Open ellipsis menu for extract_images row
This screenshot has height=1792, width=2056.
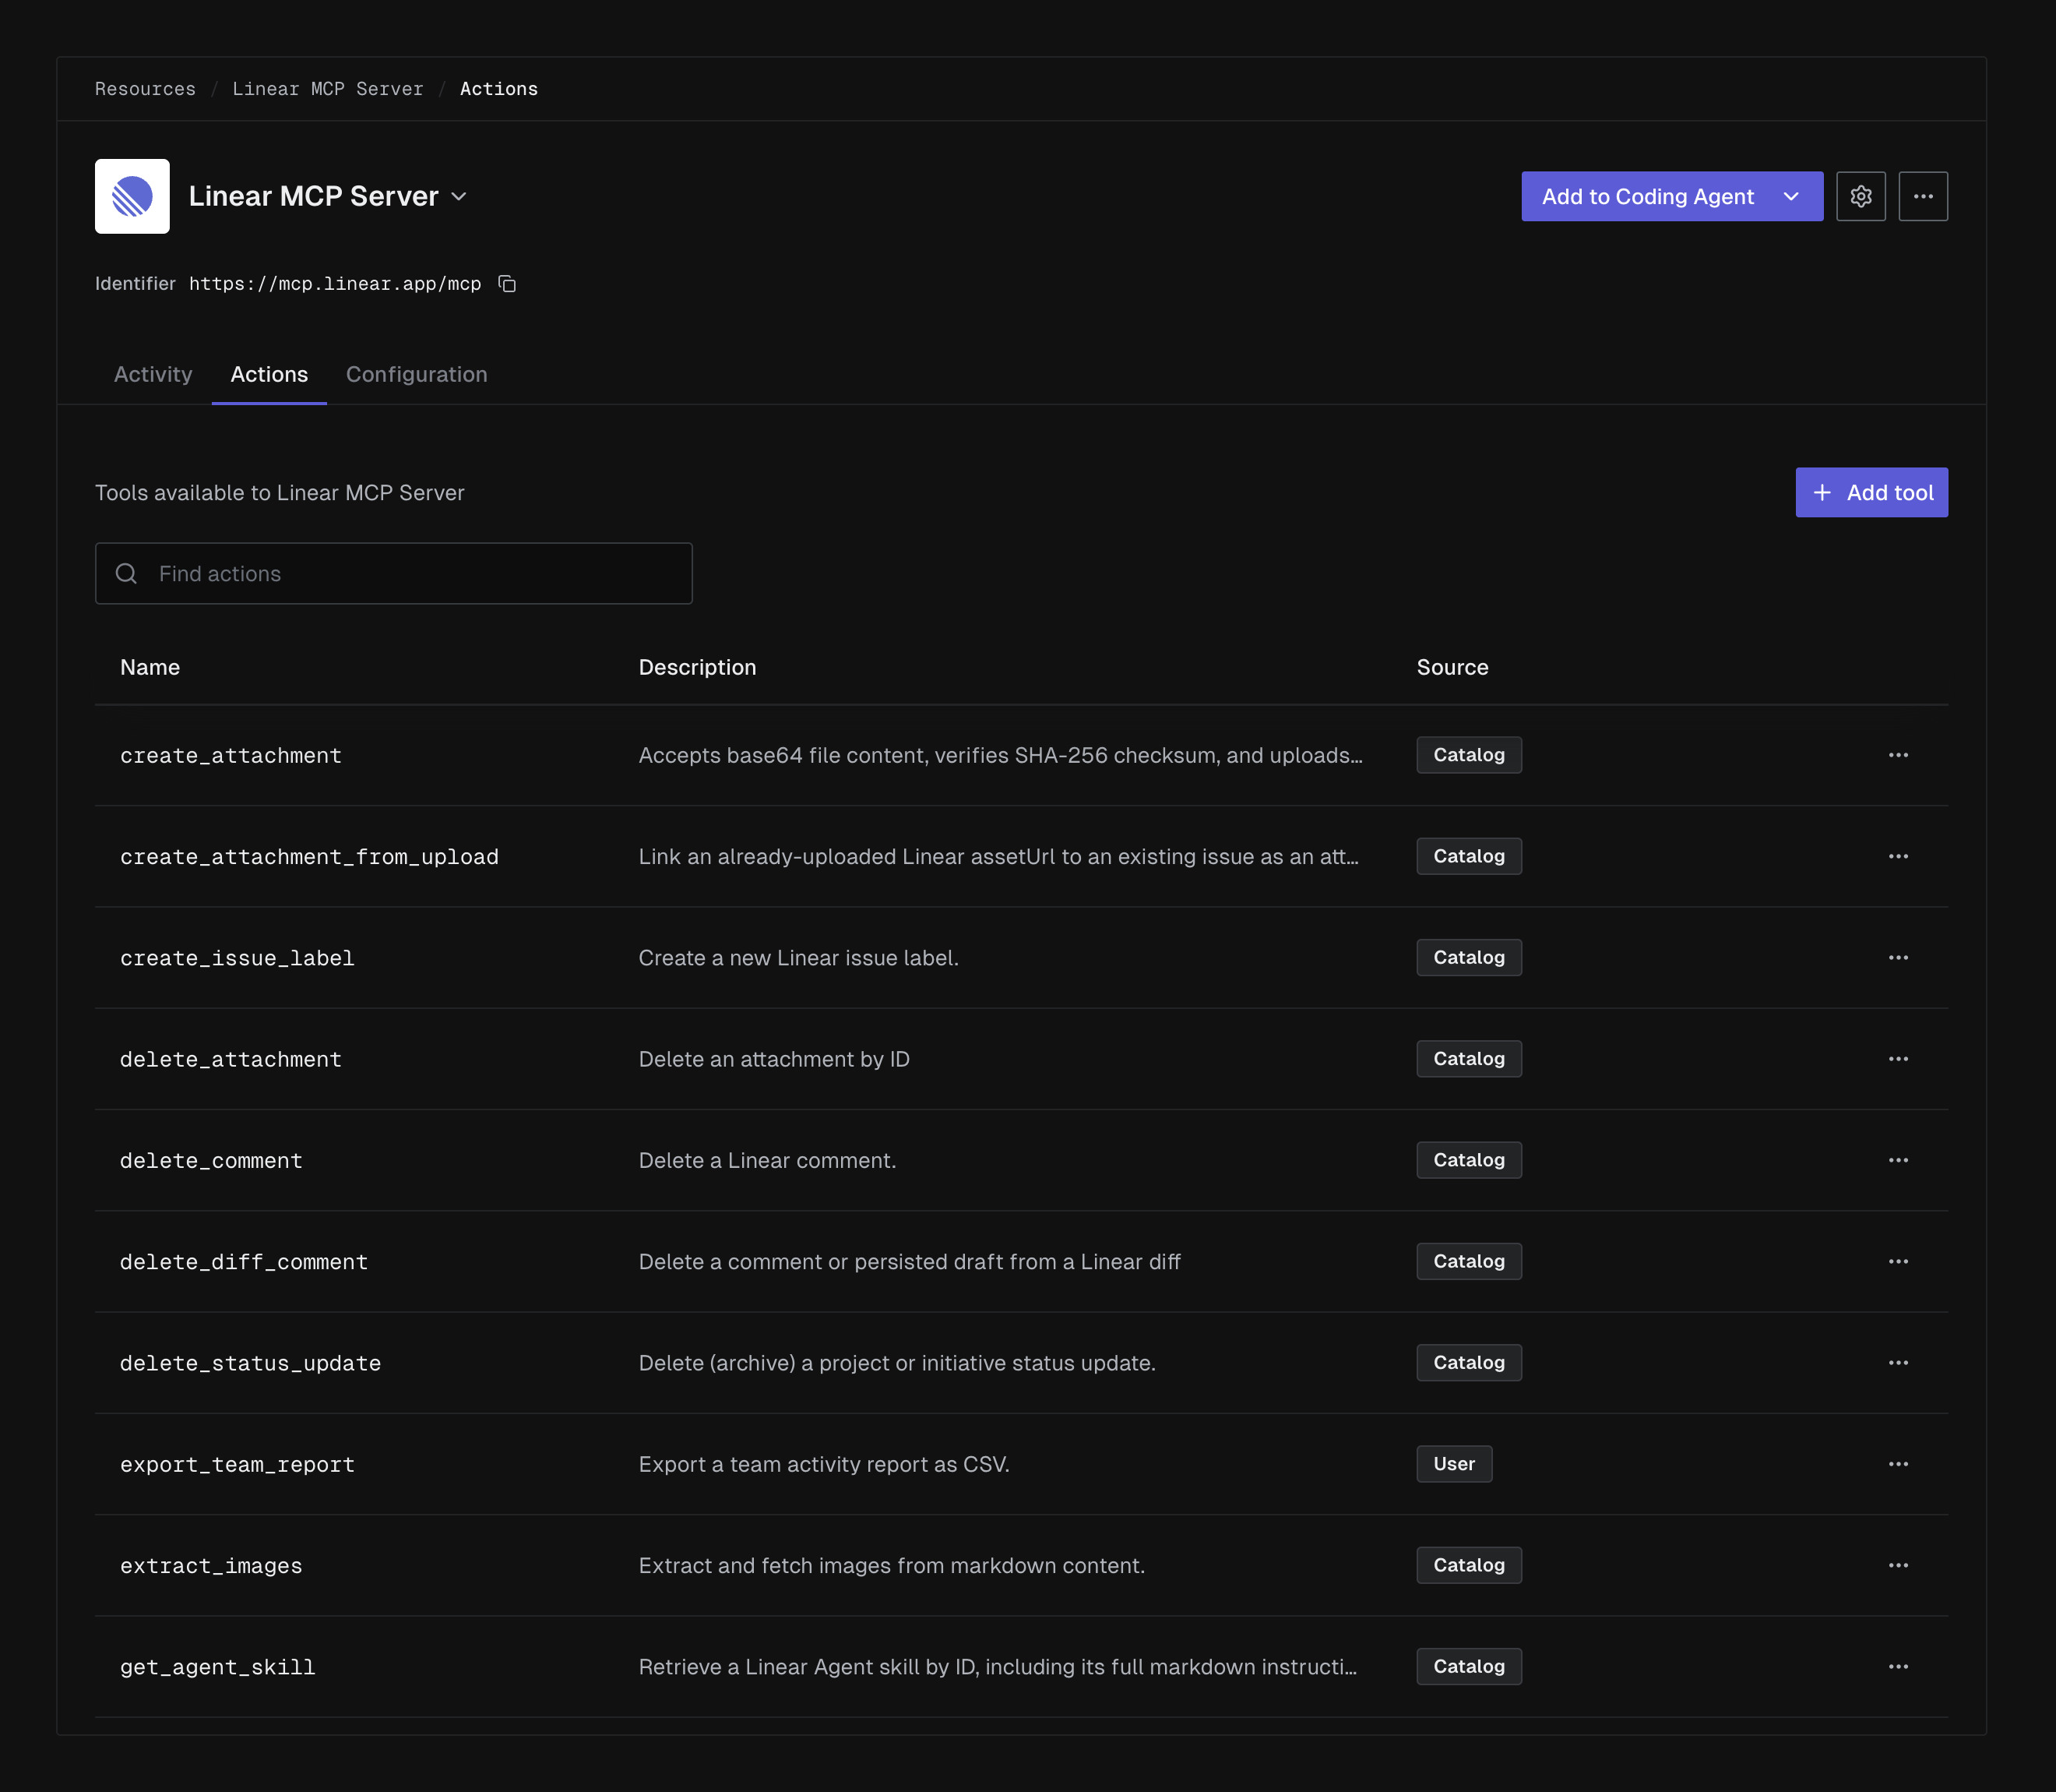1898,1566
